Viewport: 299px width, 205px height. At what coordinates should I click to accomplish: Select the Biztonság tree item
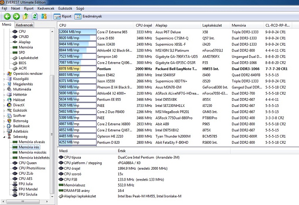click(18, 121)
